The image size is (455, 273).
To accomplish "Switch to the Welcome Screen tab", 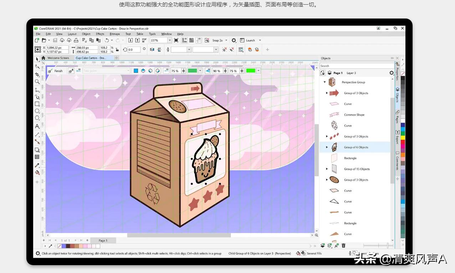I will point(58,58).
